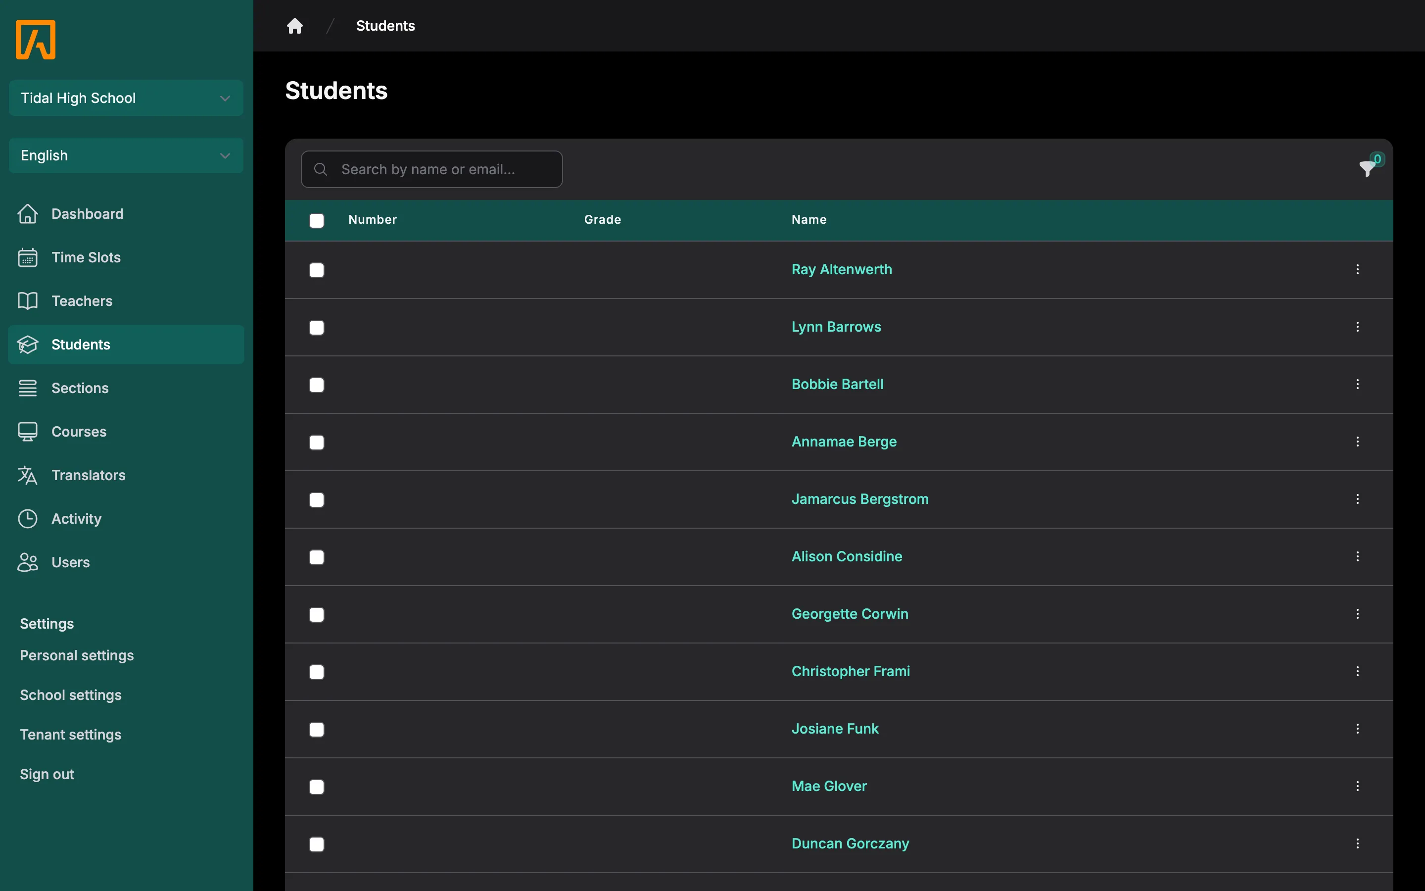Open the filter funnel icon
Screen dimensions: 1425x891
pyautogui.click(x=1367, y=168)
